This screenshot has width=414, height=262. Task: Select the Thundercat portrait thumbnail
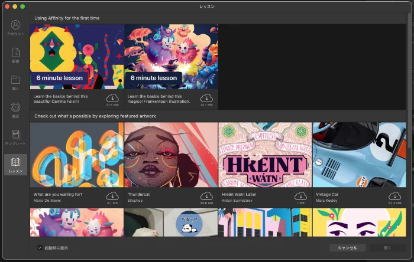(x=171, y=155)
